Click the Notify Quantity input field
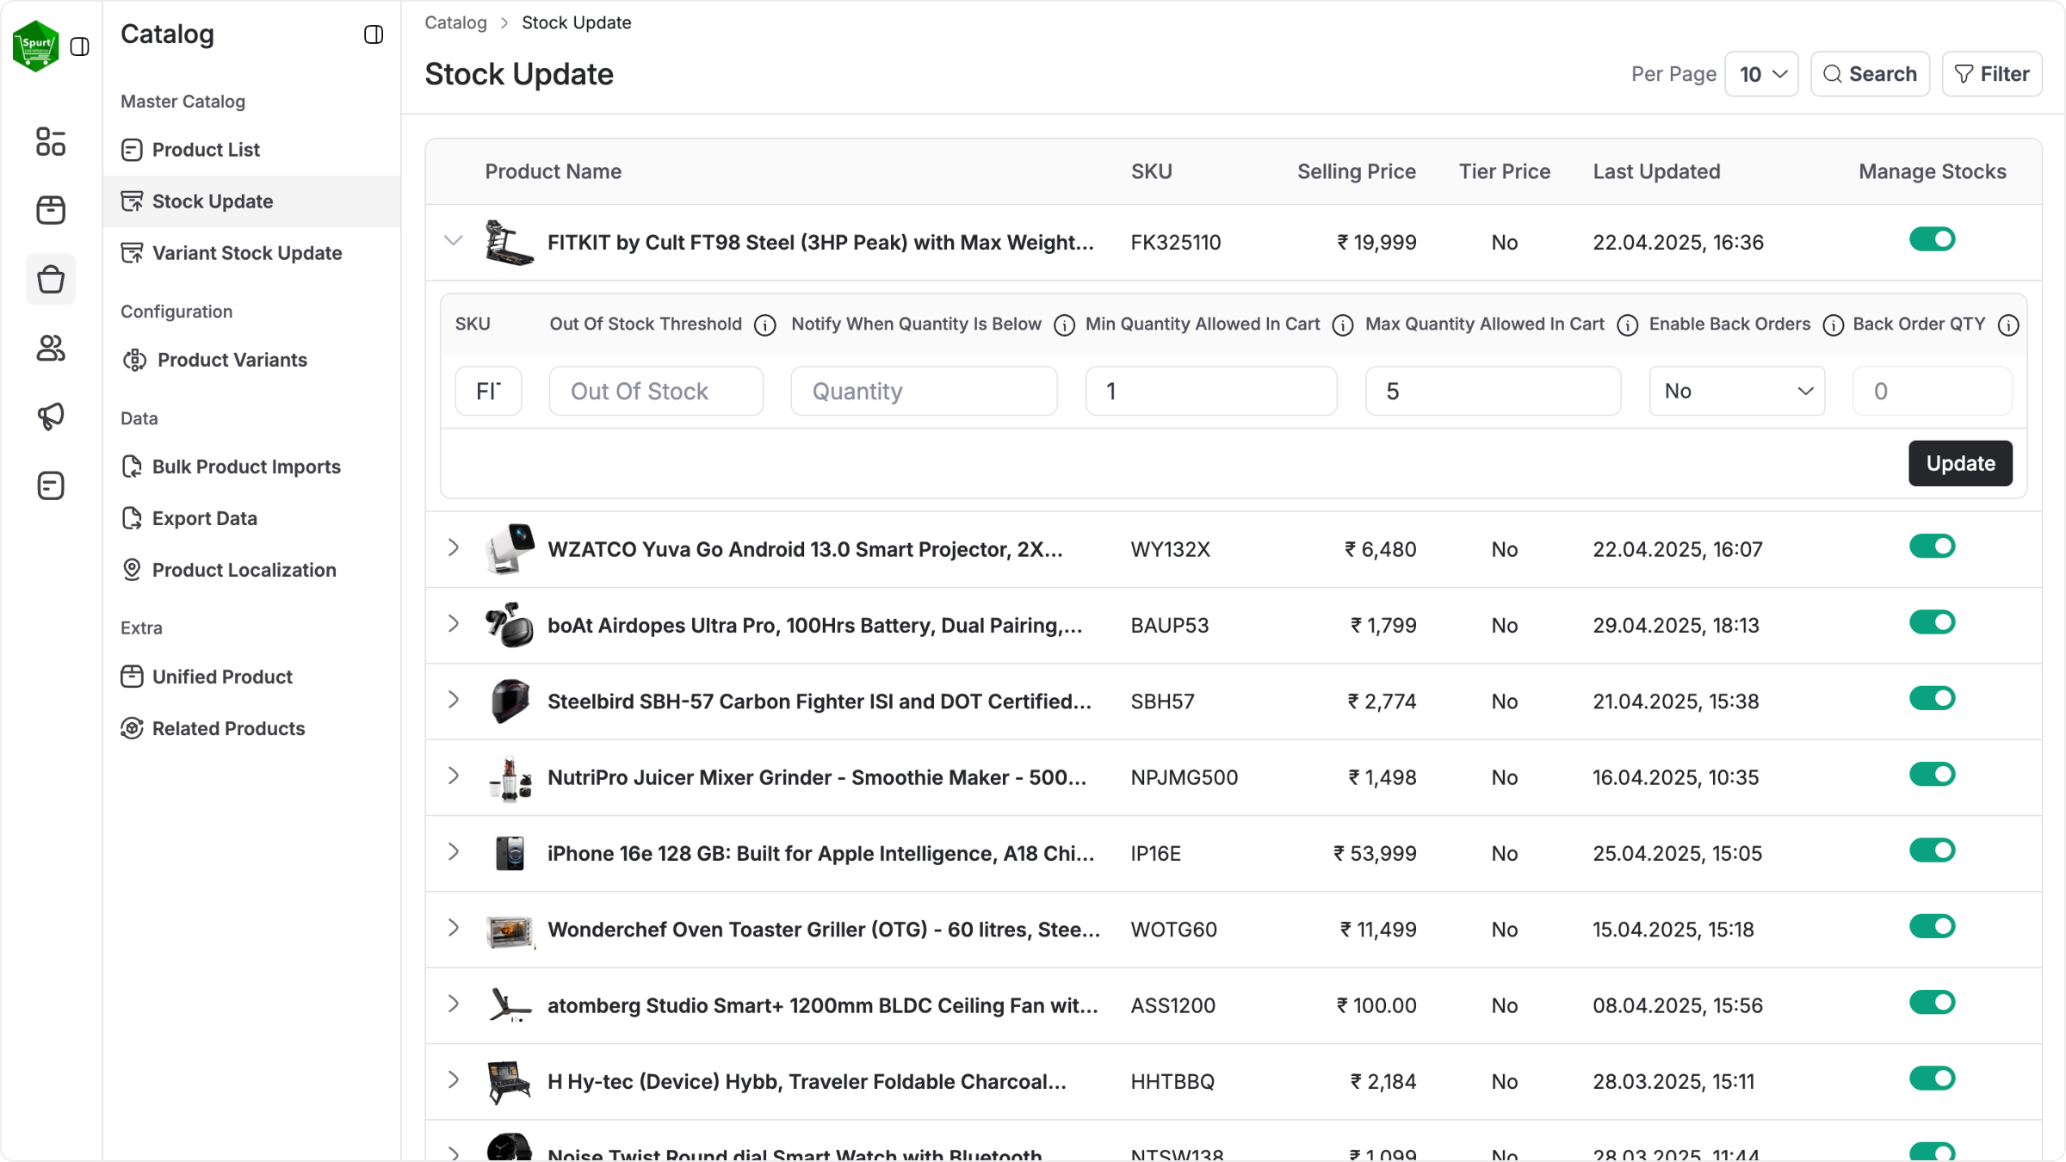2066x1162 pixels. pyautogui.click(x=924, y=392)
